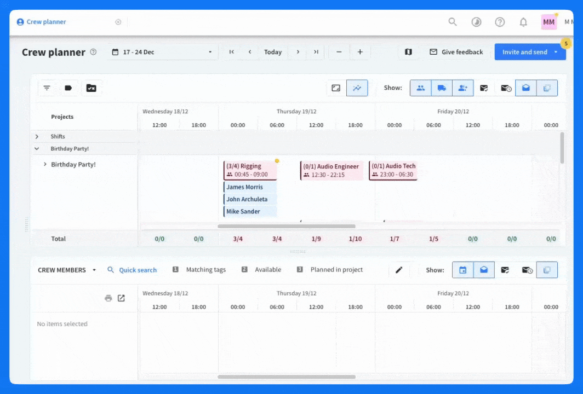Click James Morris assignment
The width and height of the screenshot is (583, 394).
(250, 187)
